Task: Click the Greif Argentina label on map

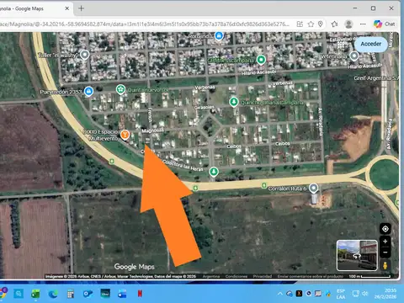Action: 376,78
